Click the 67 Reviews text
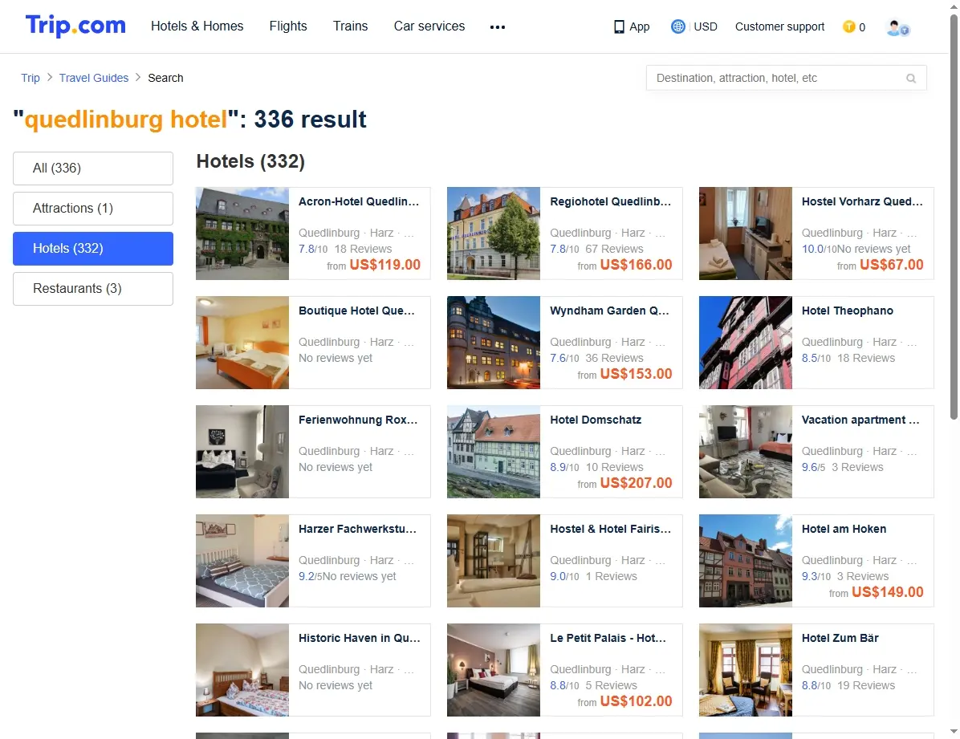Screen dimensions: 960x739 pyautogui.click(x=614, y=249)
